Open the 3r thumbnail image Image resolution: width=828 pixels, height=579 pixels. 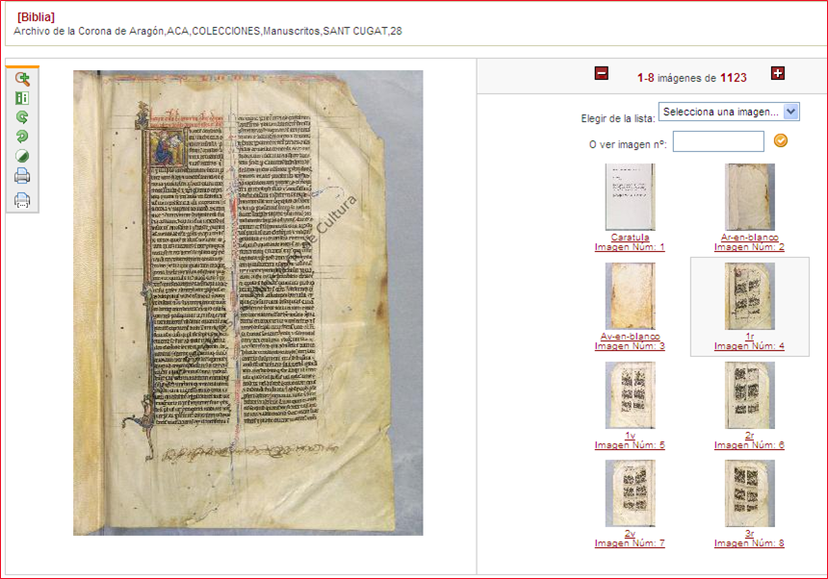749,493
